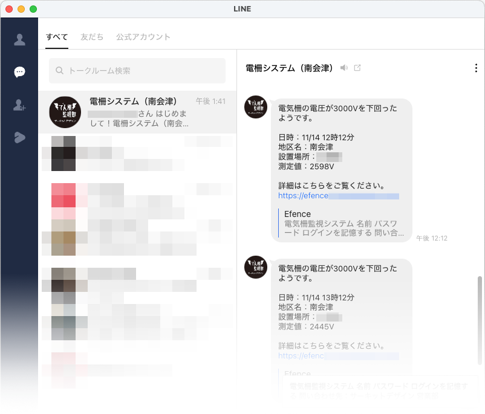Switch to the 友だち tab
The width and height of the screenshot is (485, 414).
[x=92, y=37]
